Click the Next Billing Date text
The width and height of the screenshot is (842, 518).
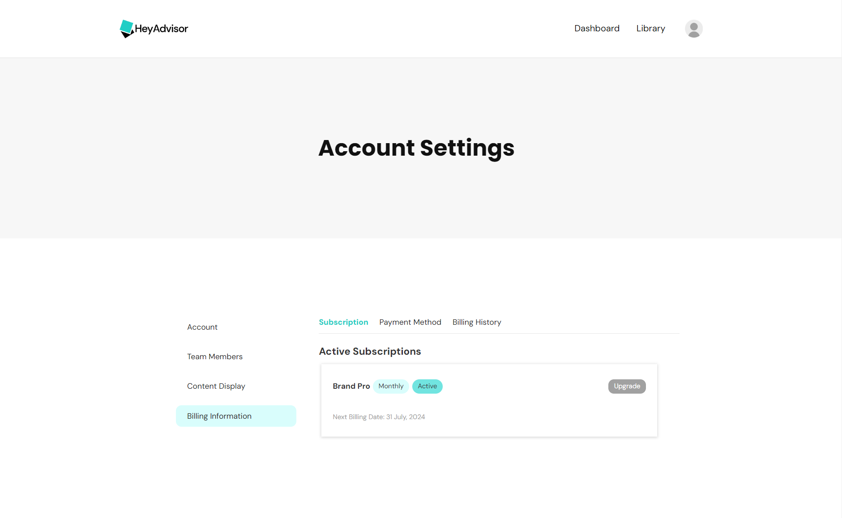(378, 416)
